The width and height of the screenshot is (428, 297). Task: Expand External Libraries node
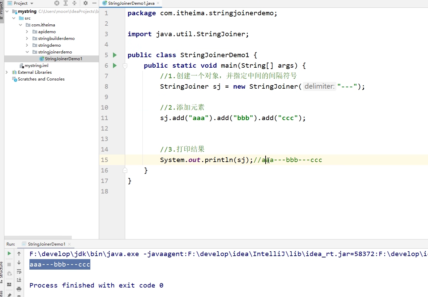7,72
